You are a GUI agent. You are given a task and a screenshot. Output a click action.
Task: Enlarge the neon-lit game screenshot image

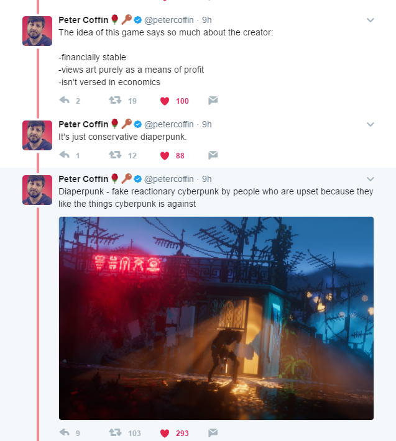(216, 318)
